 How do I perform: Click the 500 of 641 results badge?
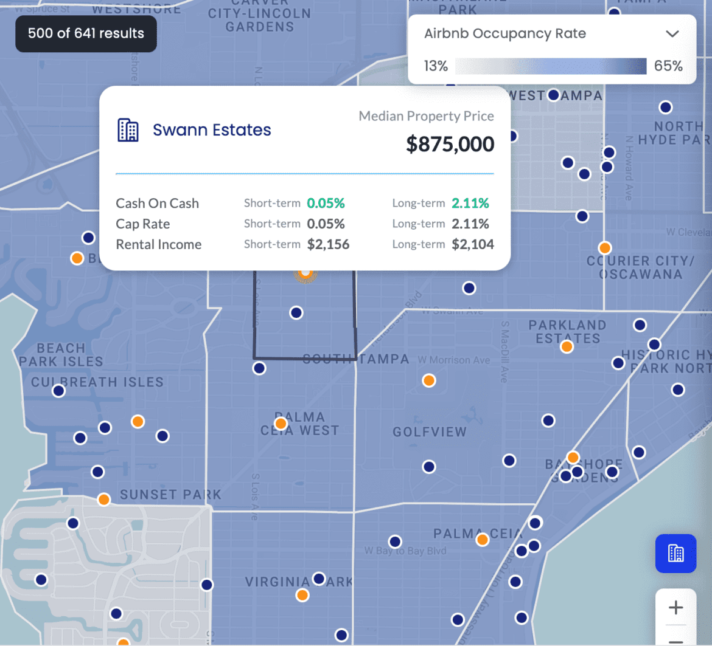[85, 34]
